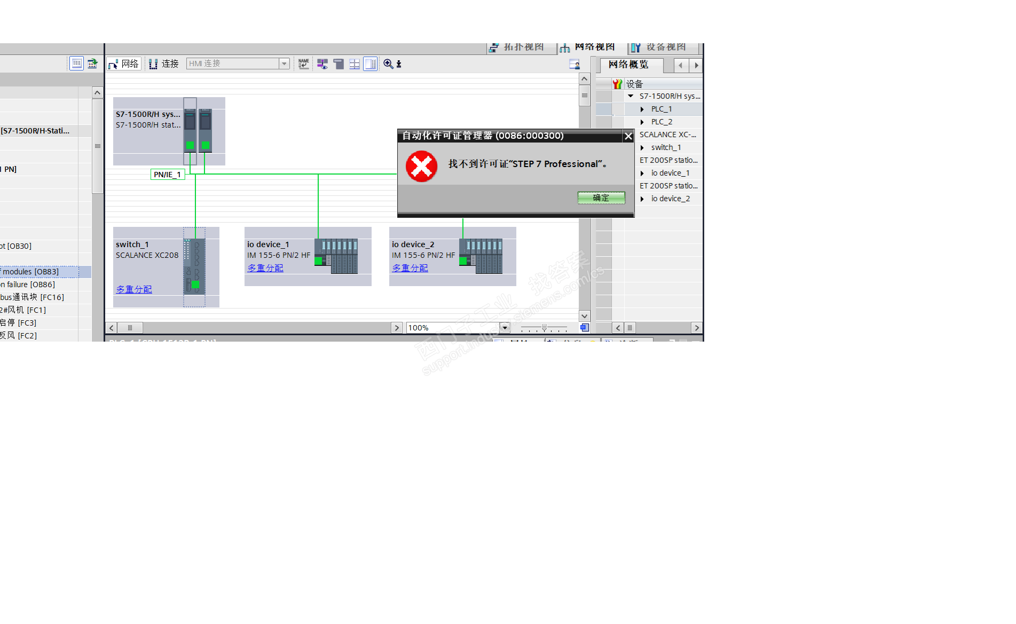Click 多重分配 link under switch_1

tap(134, 289)
